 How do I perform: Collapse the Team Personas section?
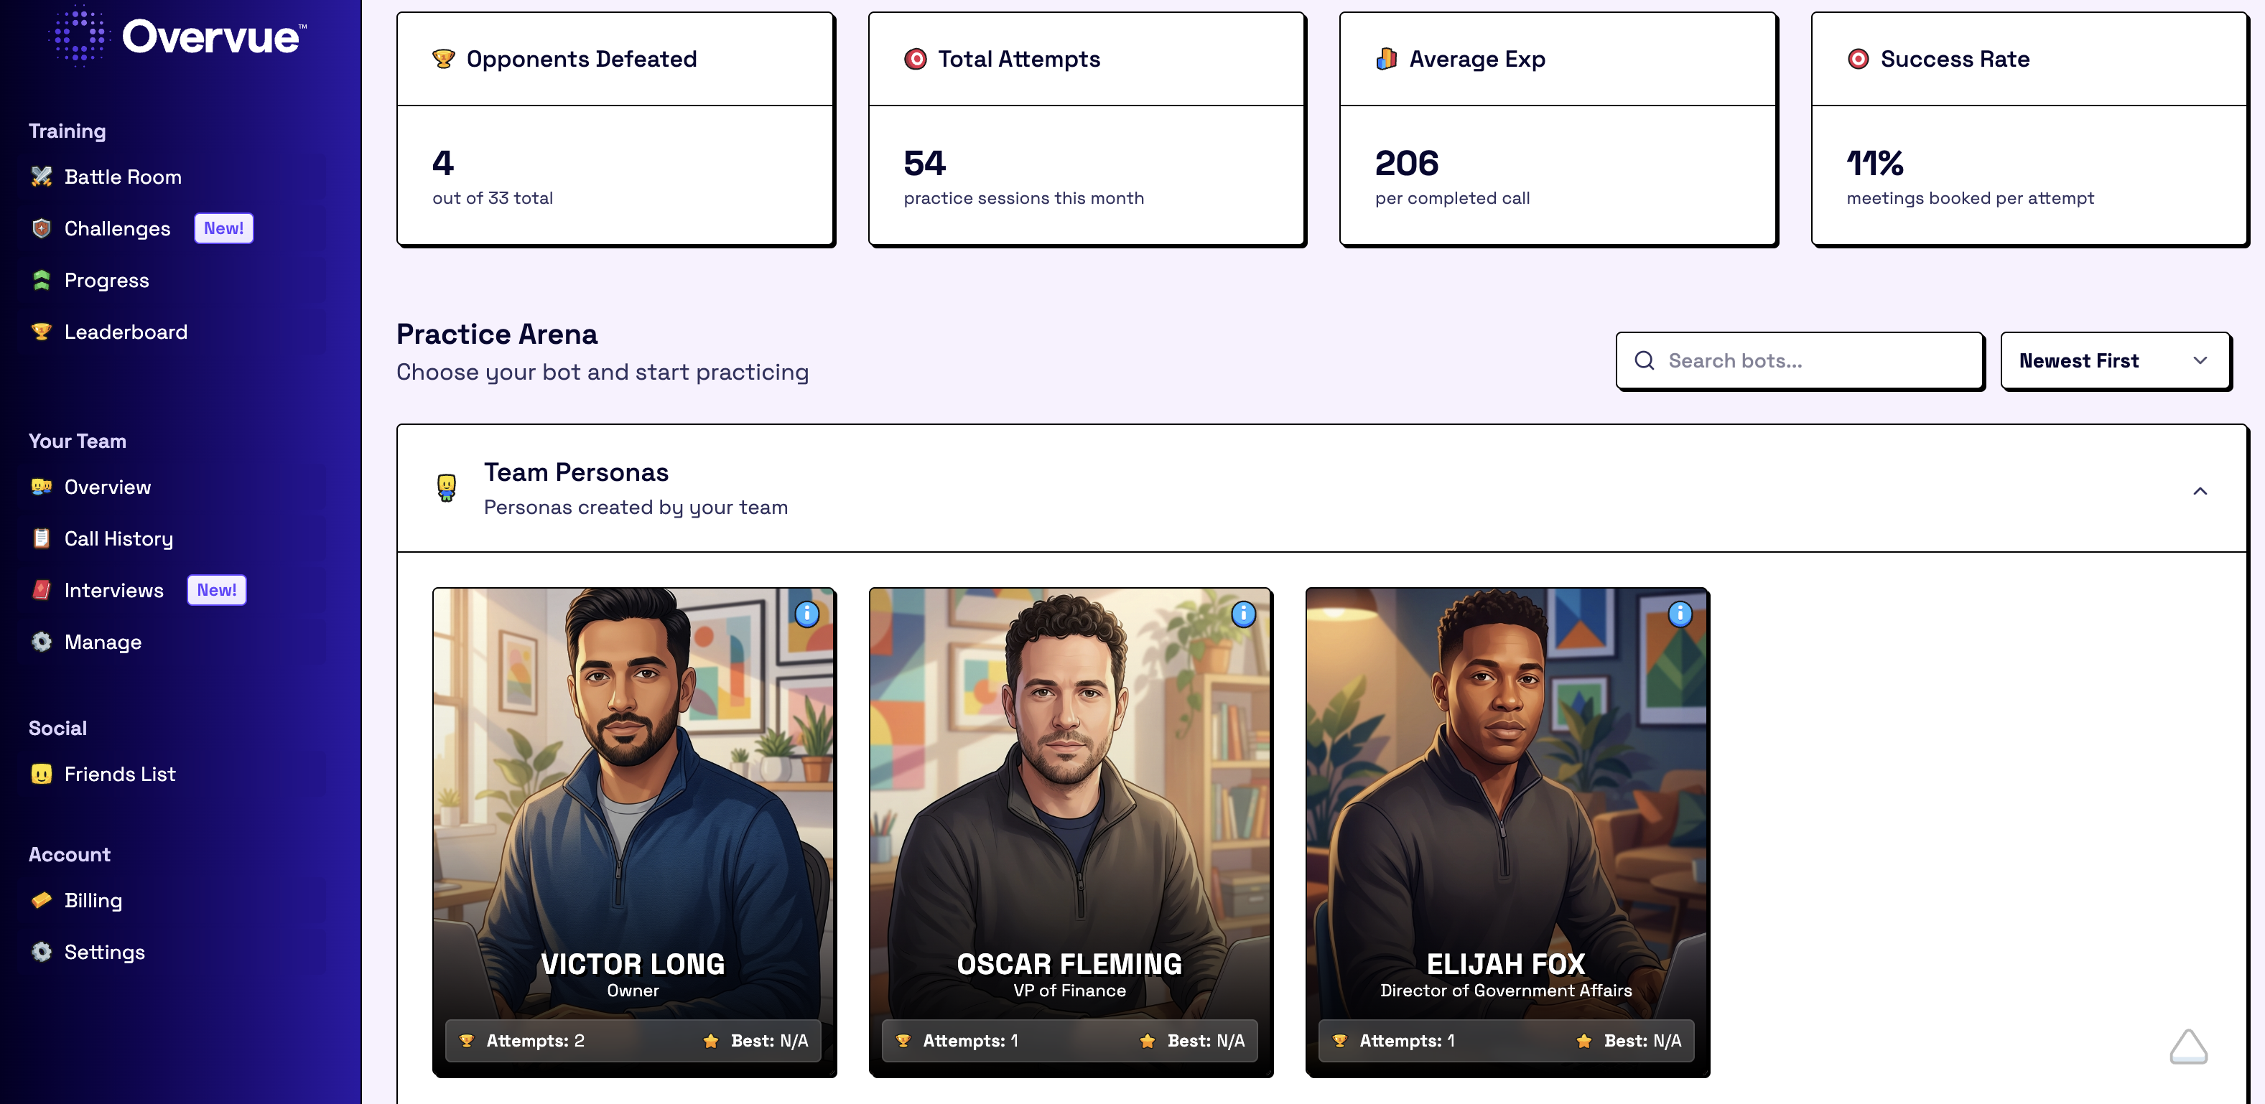pyautogui.click(x=2199, y=490)
